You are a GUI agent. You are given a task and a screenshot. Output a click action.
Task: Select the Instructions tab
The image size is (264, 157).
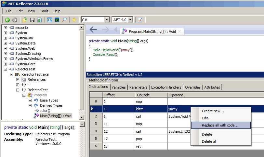99,87
